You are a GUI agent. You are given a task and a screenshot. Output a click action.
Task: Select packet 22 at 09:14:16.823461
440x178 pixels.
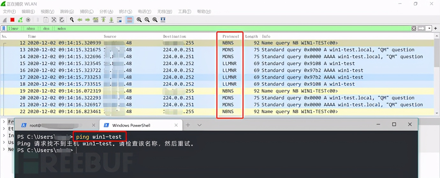click(x=217, y=112)
